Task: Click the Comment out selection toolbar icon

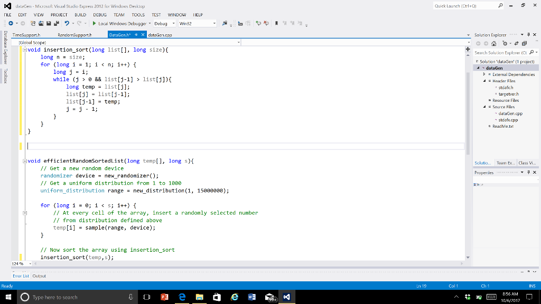Action: pos(258,24)
